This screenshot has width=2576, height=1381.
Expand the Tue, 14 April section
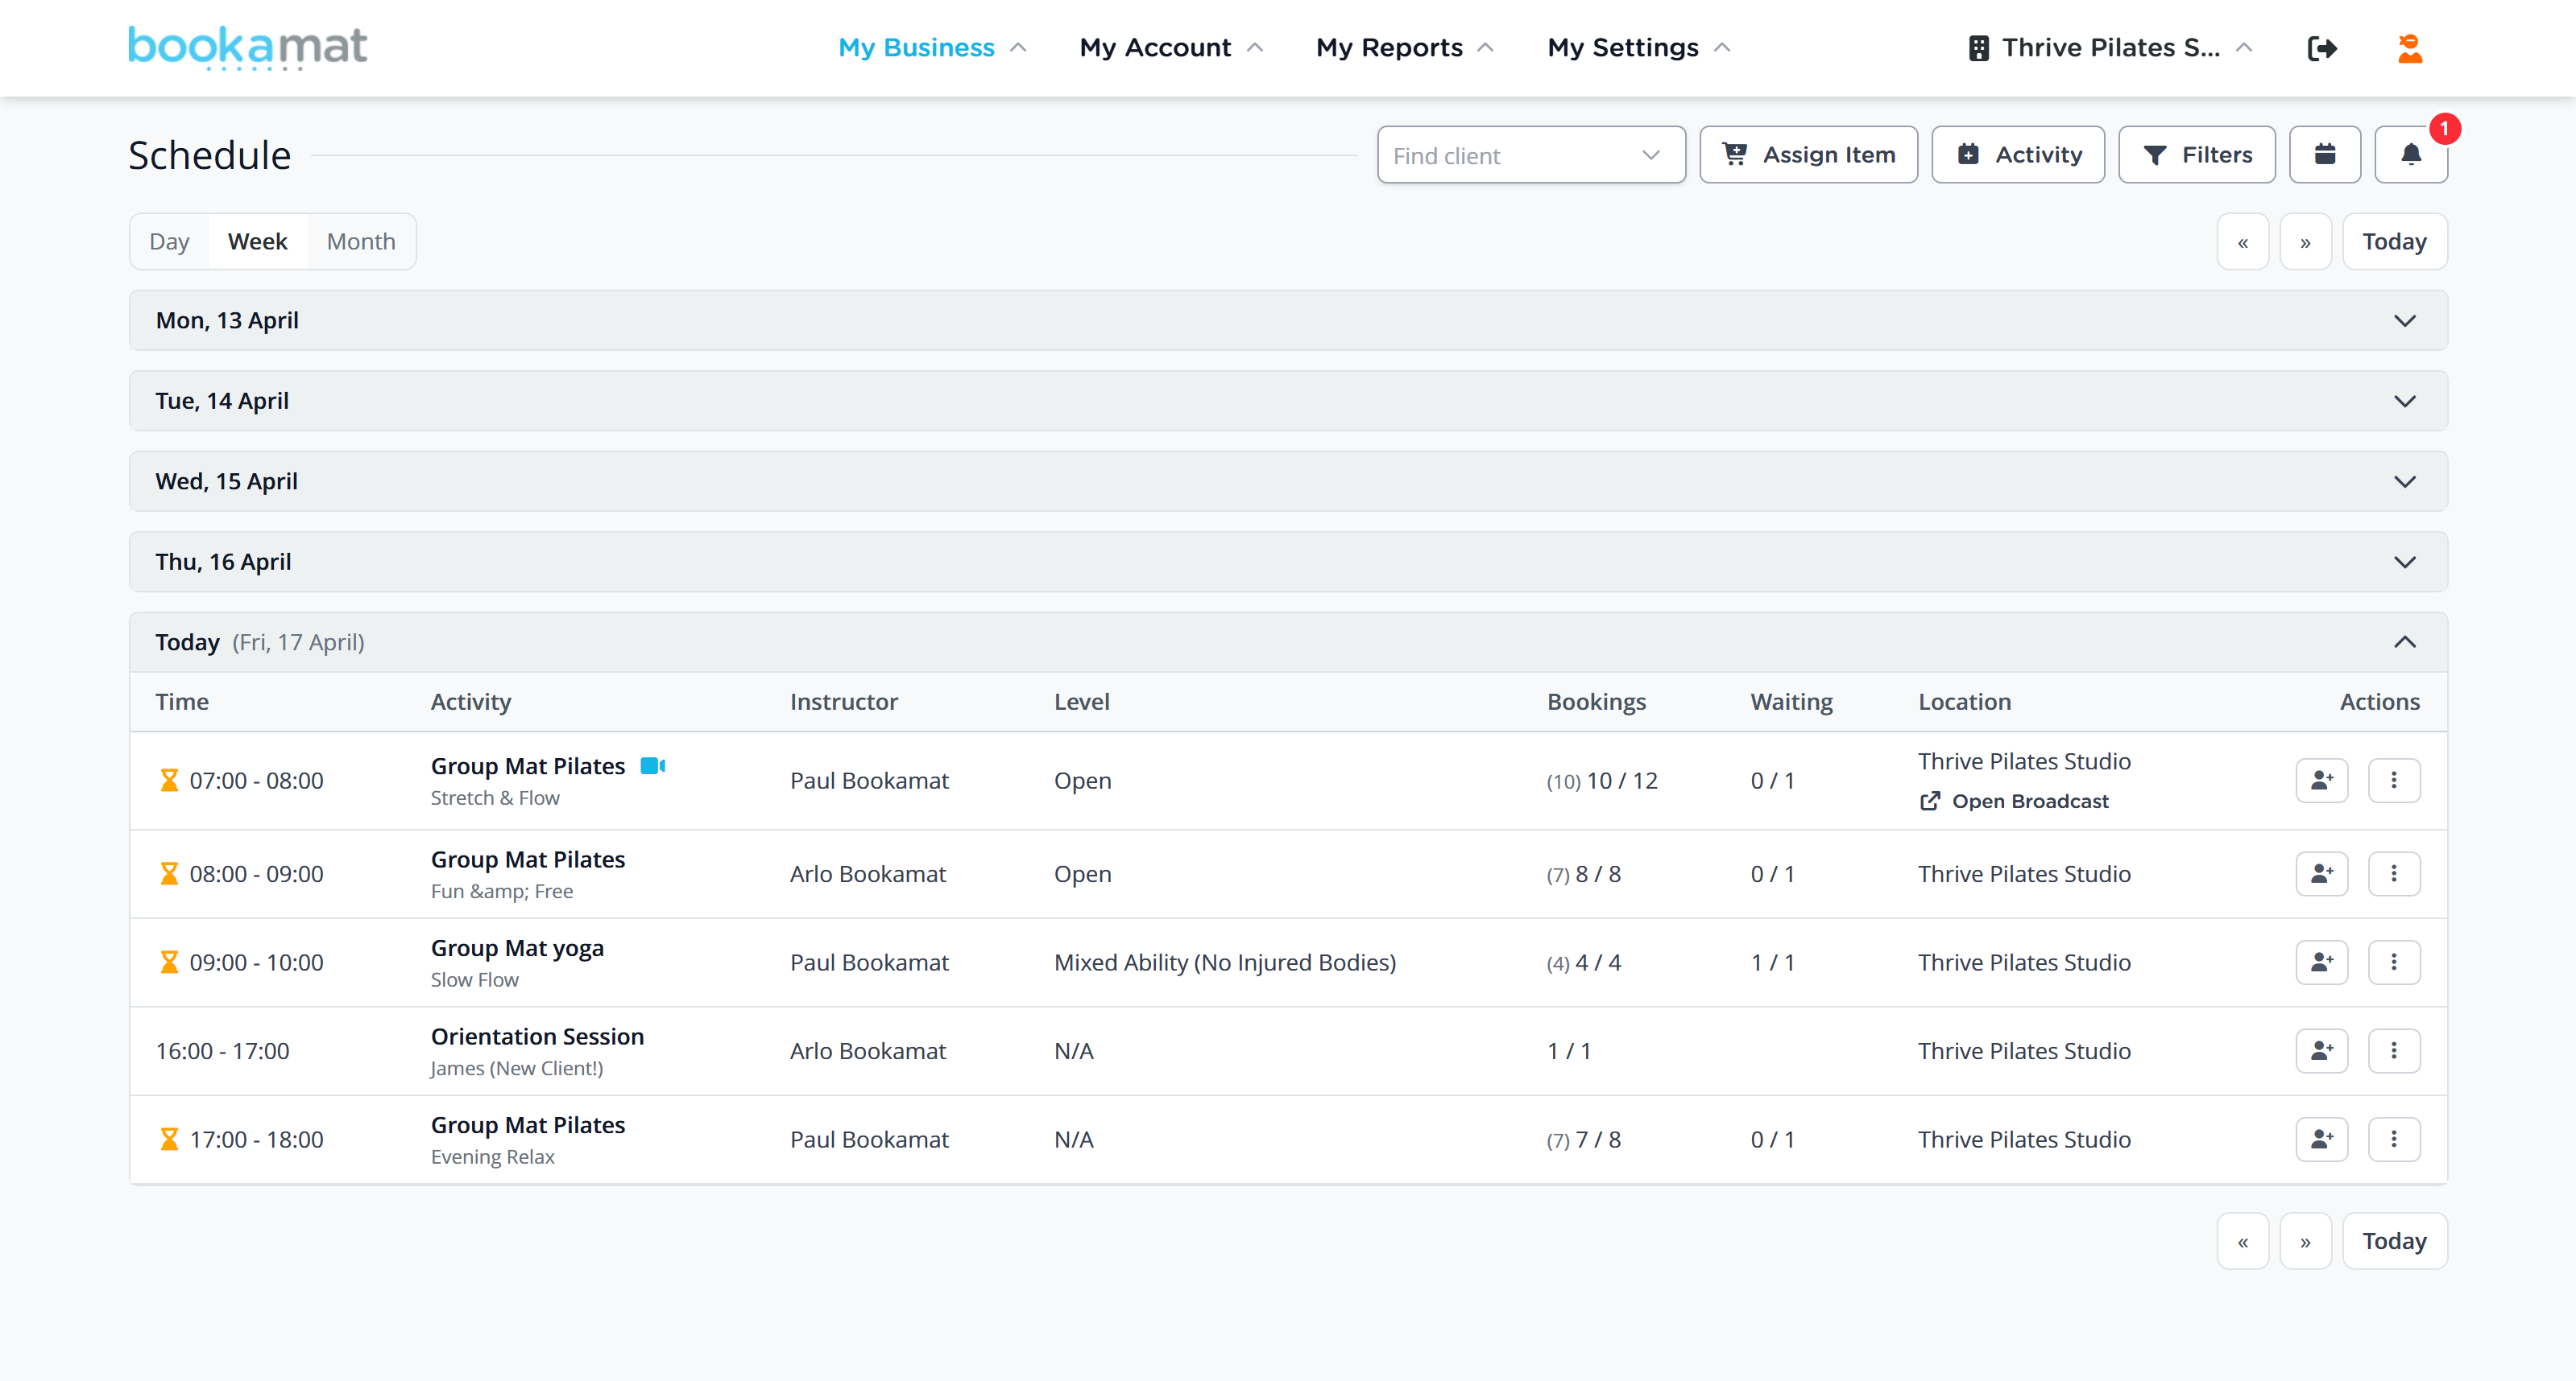coord(1288,401)
